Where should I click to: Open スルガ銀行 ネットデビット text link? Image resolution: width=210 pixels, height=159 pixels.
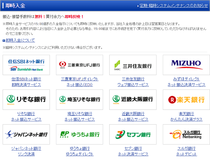click(186, 151)
